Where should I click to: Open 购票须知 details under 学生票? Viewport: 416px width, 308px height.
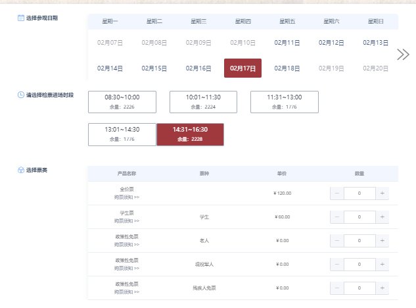click(127, 220)
